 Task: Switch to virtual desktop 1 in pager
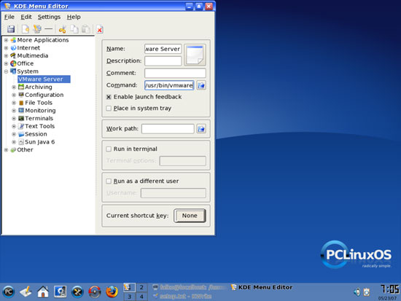pos(129,287)
